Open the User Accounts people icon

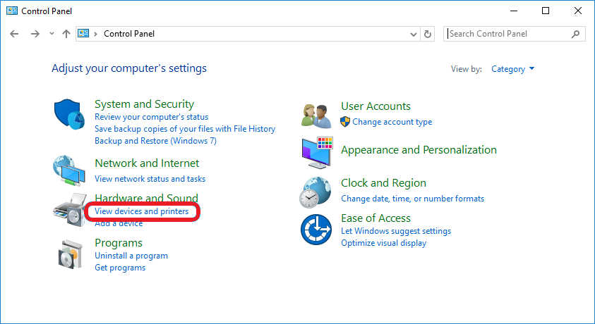point(316,116)
